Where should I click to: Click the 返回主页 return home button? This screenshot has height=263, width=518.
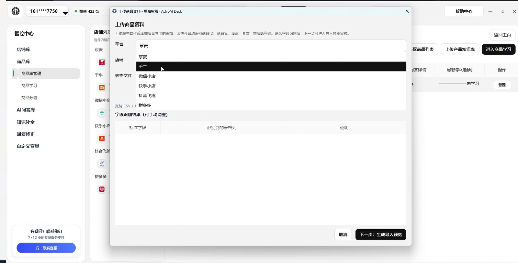(502, 35)
